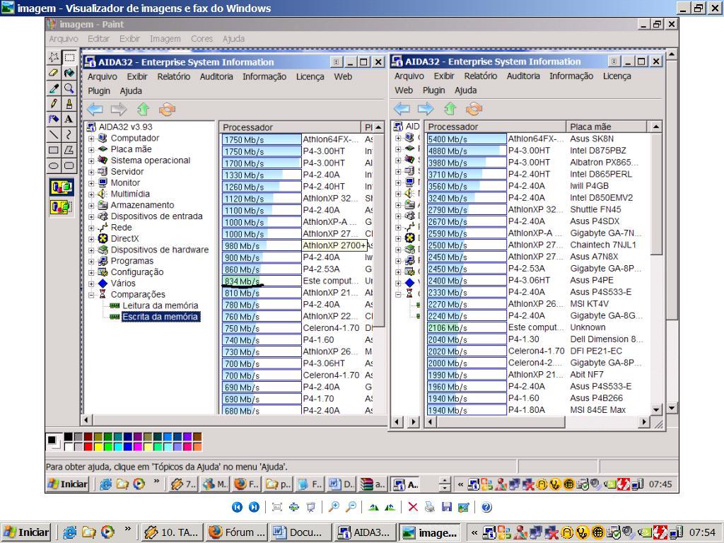Delete image with the red X icon
The image size is (724, 543).
[x=413, y=507]
